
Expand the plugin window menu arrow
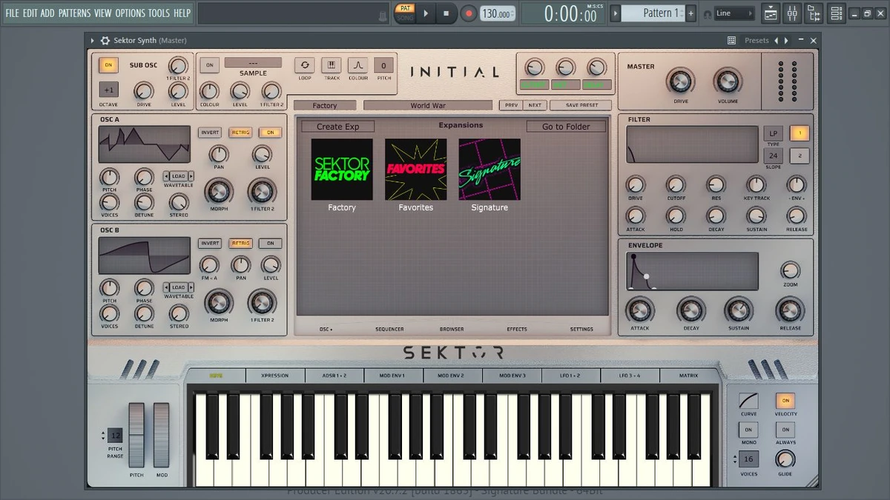(93, 41)
